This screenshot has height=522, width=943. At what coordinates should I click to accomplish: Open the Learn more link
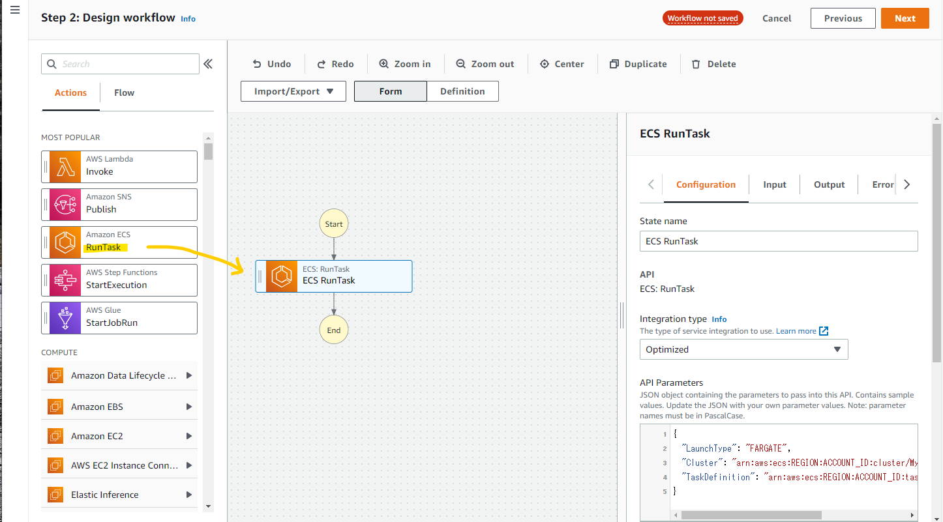click(797, 330)
